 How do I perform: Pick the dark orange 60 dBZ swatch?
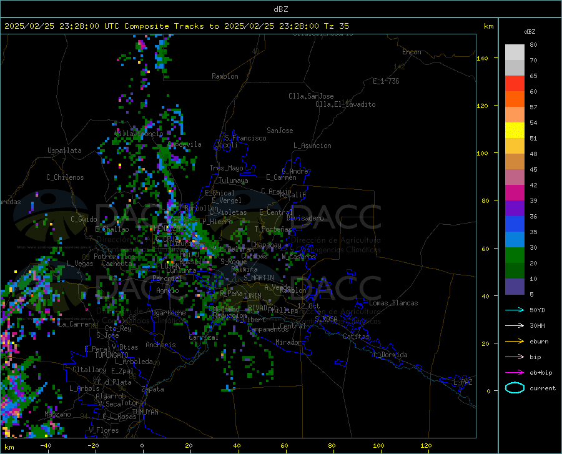click(x=515, y=99)
